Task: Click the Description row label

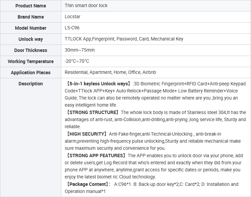Action: coord(30,84)
